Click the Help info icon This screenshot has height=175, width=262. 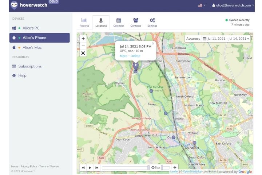[14, 75]
